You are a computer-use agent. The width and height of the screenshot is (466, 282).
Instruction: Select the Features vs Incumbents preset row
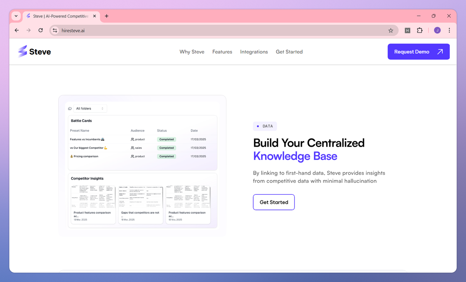point(143,139)
